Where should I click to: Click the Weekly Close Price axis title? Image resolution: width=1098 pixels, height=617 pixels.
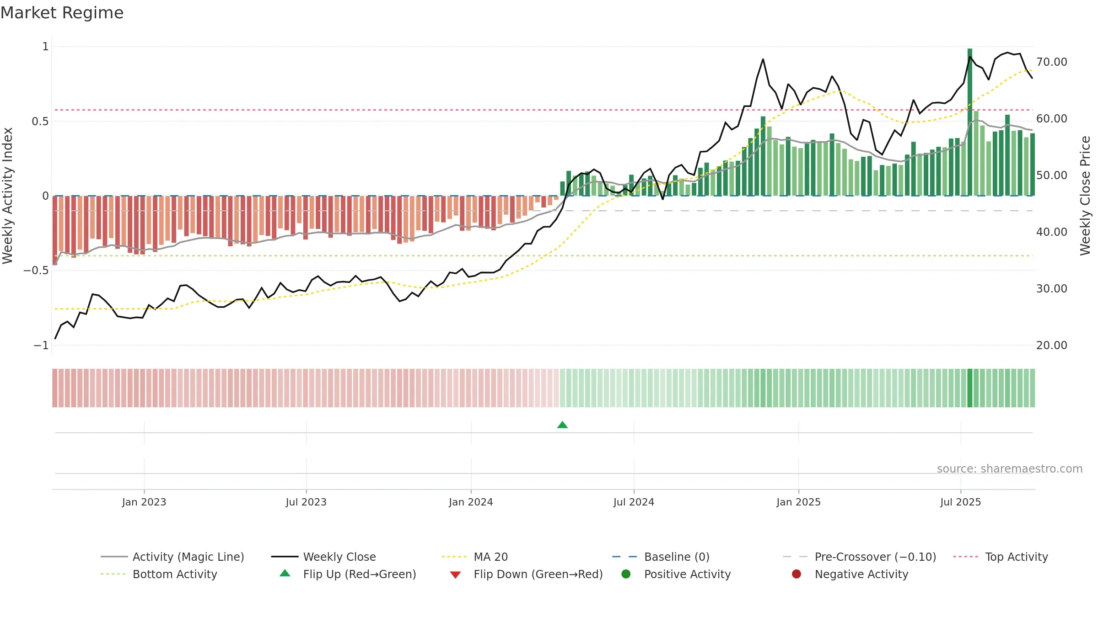pyautogui.click(x=1085, y=196)
